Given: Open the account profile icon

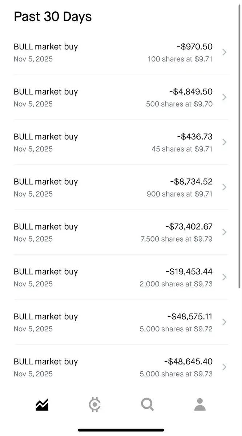Looking at the screenshot, I should (x=200, y=404).
